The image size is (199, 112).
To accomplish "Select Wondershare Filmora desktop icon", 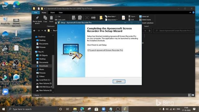I will (x=5, y=80).
